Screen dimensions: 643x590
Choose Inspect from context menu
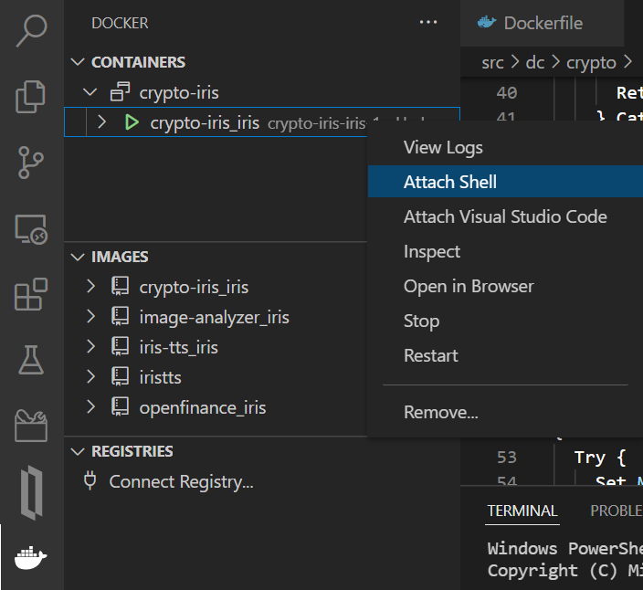click(x=505, y=251)
